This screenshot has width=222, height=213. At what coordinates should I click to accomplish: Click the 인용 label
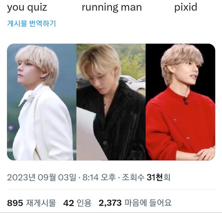tap(84, 203)
